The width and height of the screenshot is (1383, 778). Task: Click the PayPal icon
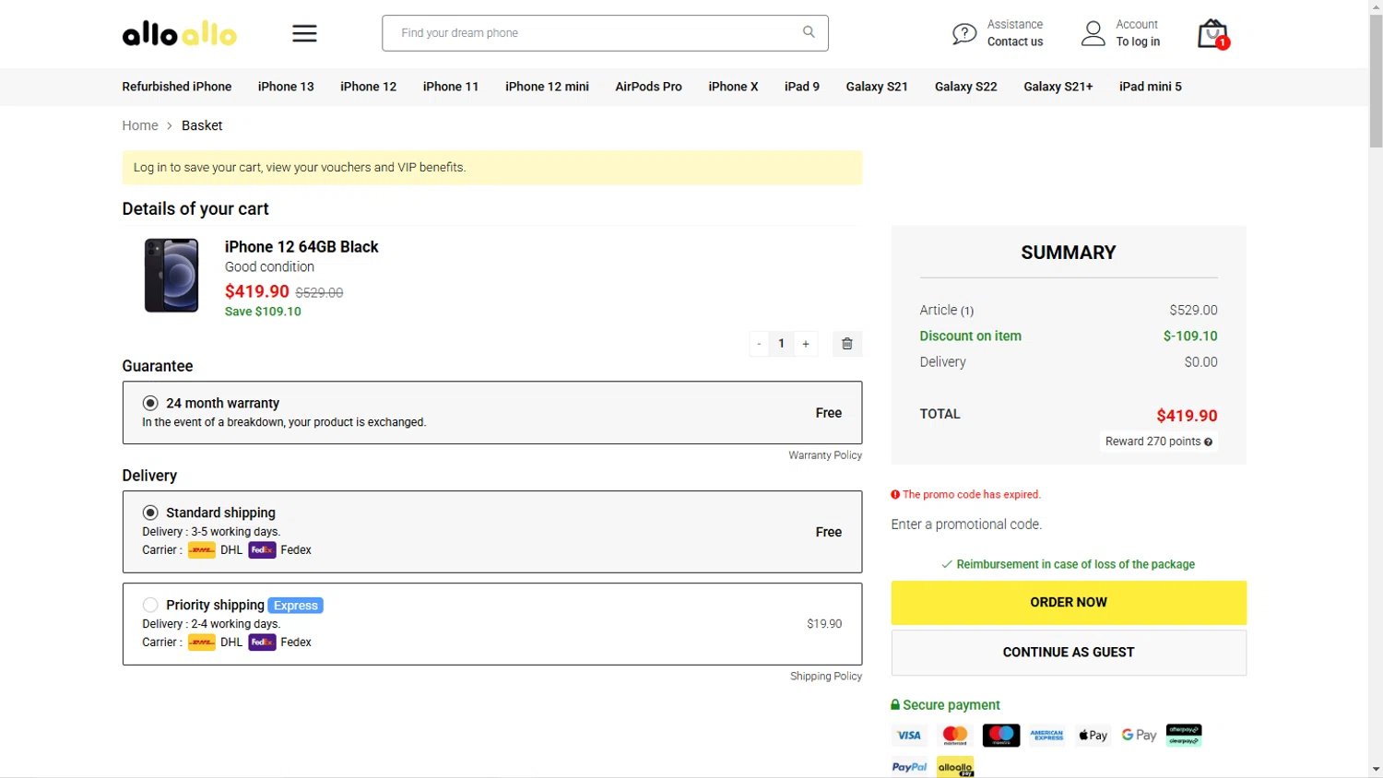[909, 767]
